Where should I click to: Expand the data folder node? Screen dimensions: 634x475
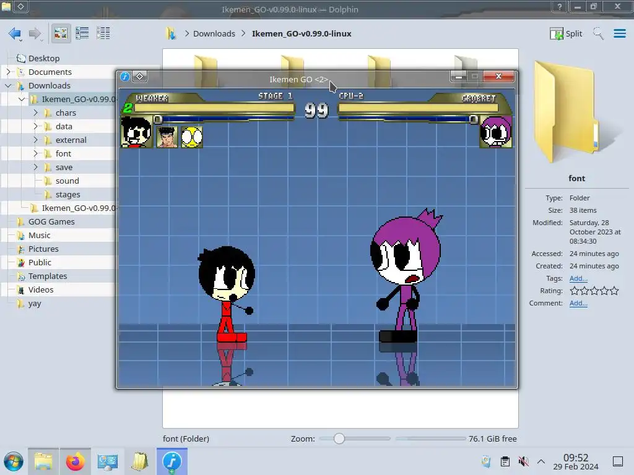(x=35, y=126)
